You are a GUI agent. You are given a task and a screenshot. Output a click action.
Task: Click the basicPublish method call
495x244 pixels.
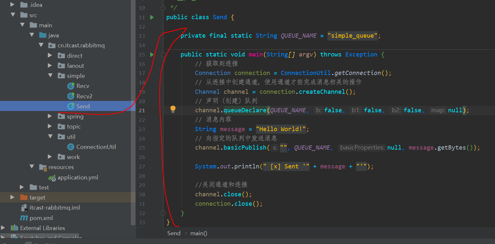coord(245,148)
